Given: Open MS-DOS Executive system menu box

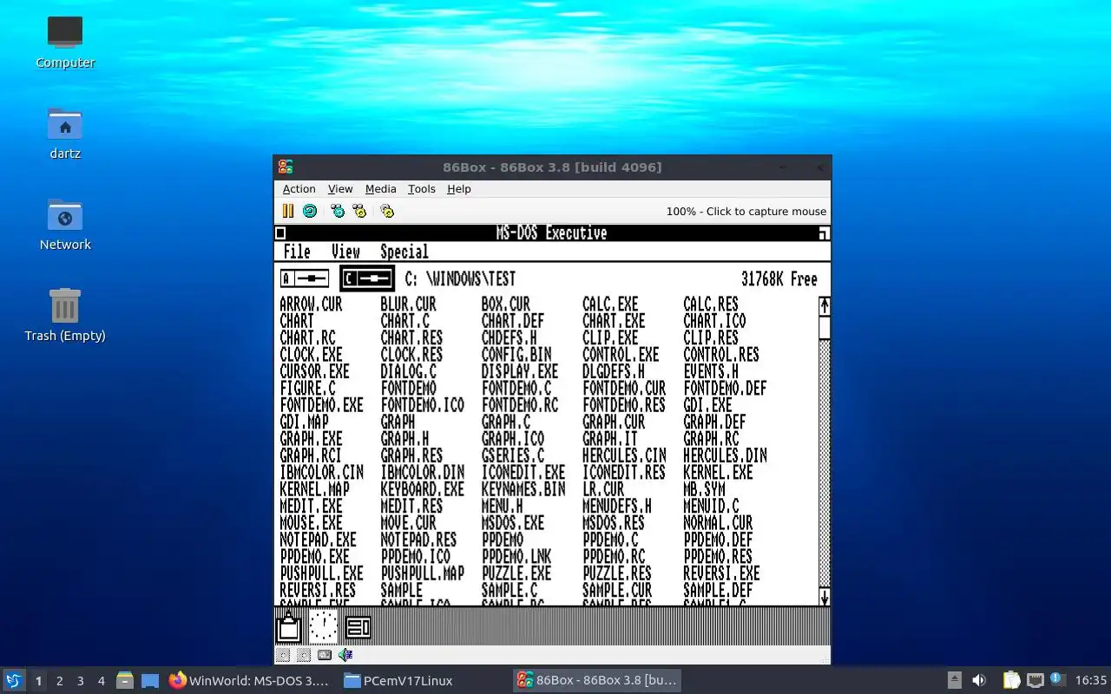Looking at the screenshot, I should tap(280, 232).
